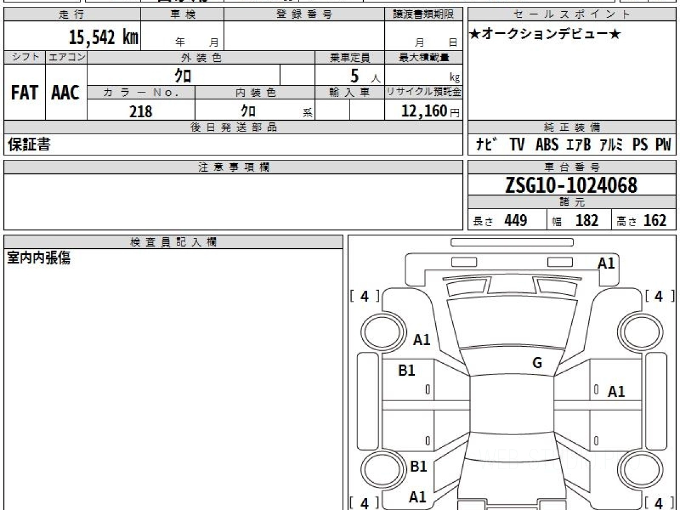The image size is (680, 510).
Task: Click the カラーNo. header
Action: [141, 92]
